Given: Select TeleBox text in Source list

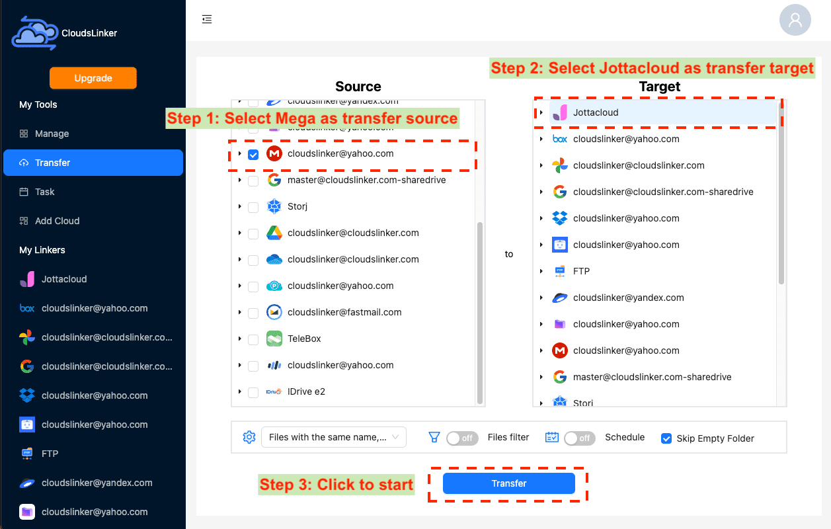Looking at the screenshot, I should pyautogui.click(x=304, y=339).
